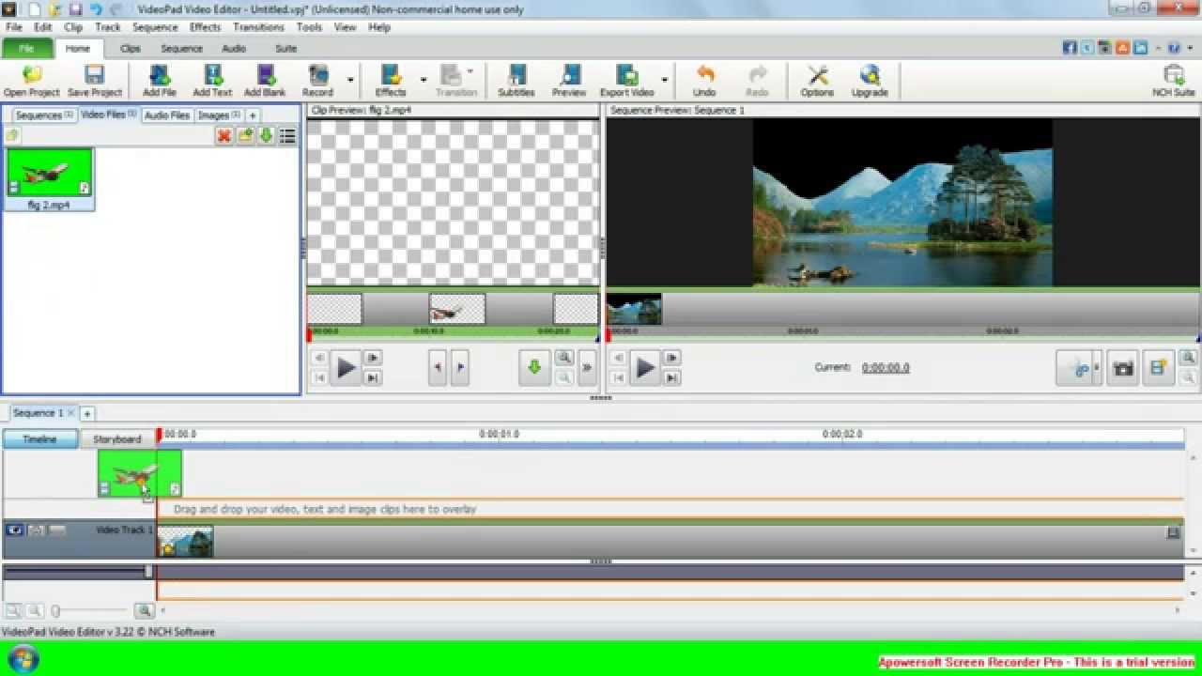1202x676 pixels.
Task: Switch media bin to list view icon
Action: point(287,136)
